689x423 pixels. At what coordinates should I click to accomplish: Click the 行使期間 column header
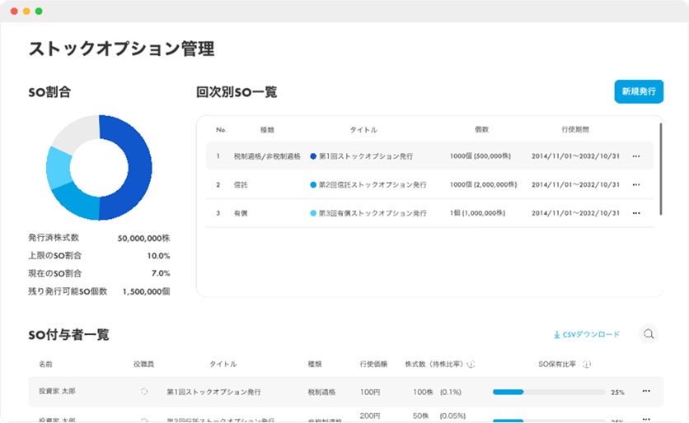pyautogui.click(x=574, y=130)
